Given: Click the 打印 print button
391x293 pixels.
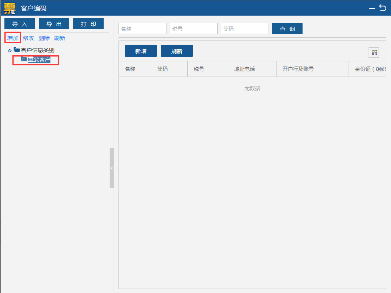Looking at the screenshot, I should [x=88, y=24].
